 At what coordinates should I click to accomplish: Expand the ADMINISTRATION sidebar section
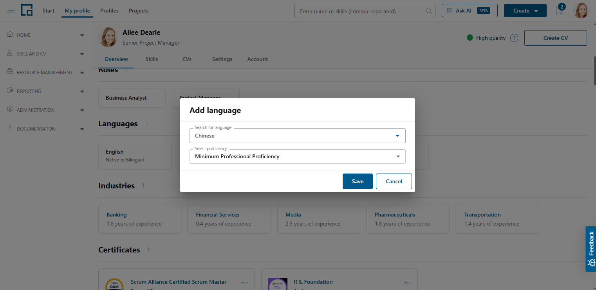point(82,110)
